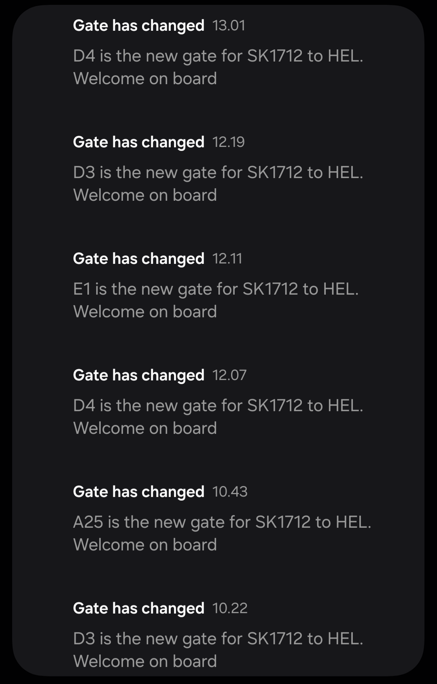This screenshot has height=684, width=437.
Task: Tap the 10.22 notification timestamp
Action: [229, 608]
